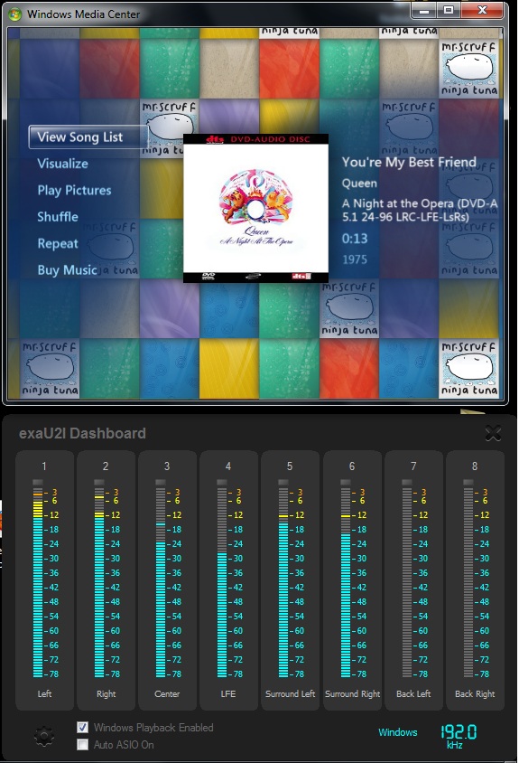The height and width of the screenshot is (763, 519).
Task: Click the Queen album cover art
Action: (255, 208)
